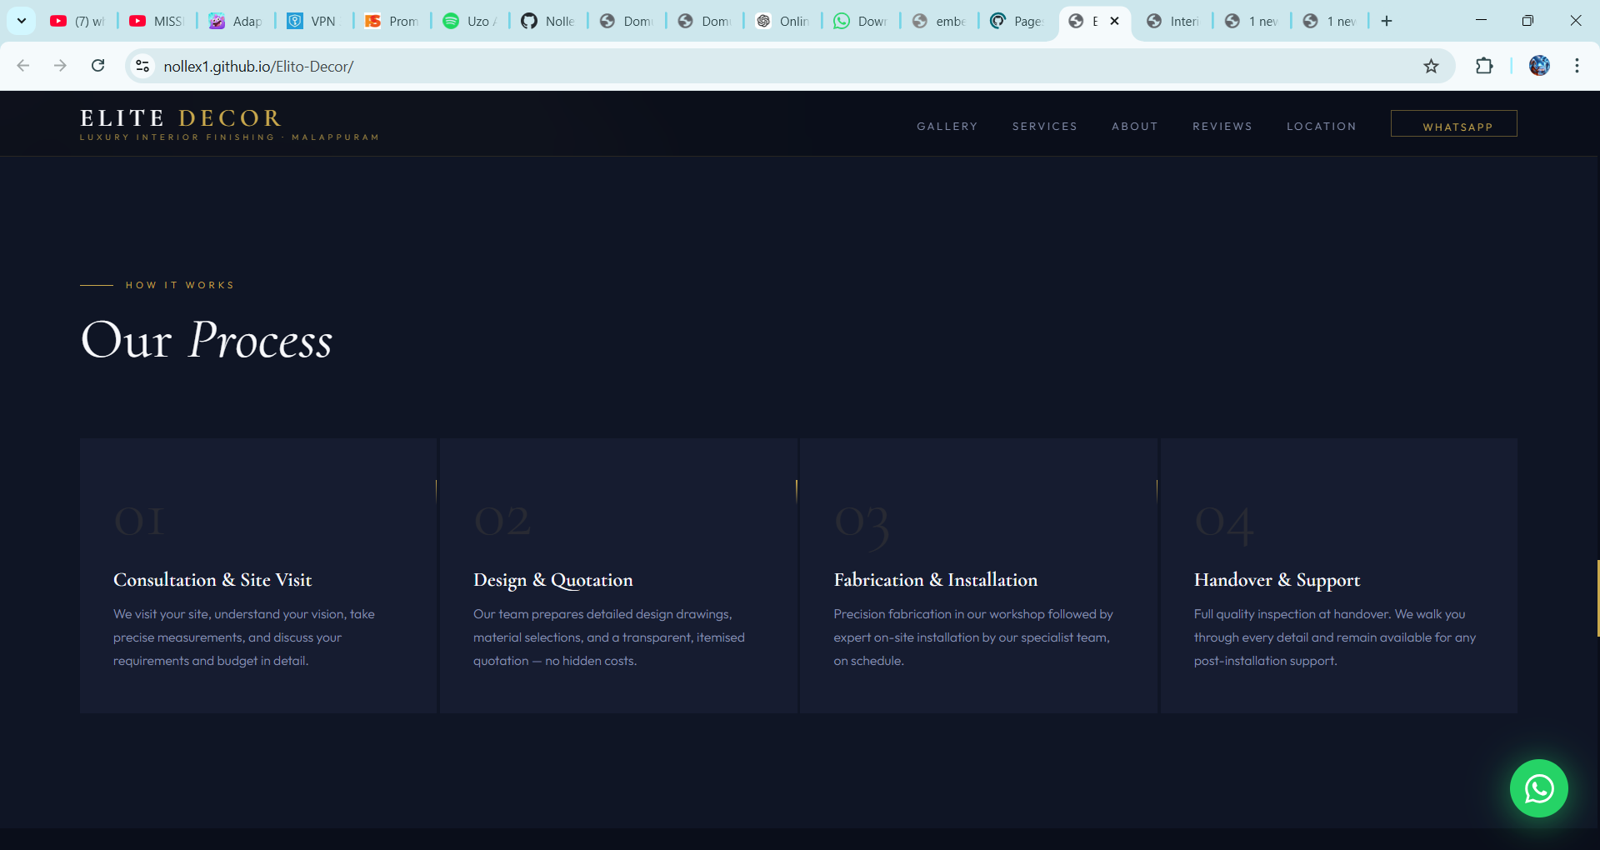Screen dimensions: 1600x850
Task: Go to the Services nav link
Action: pyautogui.click(x=1044, y=127)
